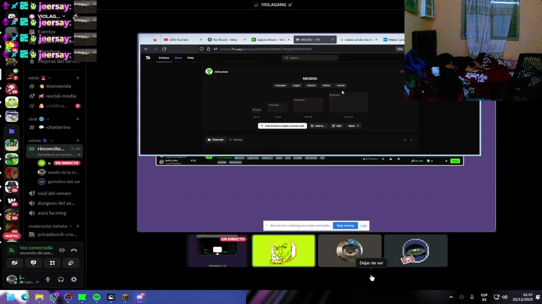Open the server folder icon in server list
This screenshot has height=304, width=542.
click(x=11, y=131)
